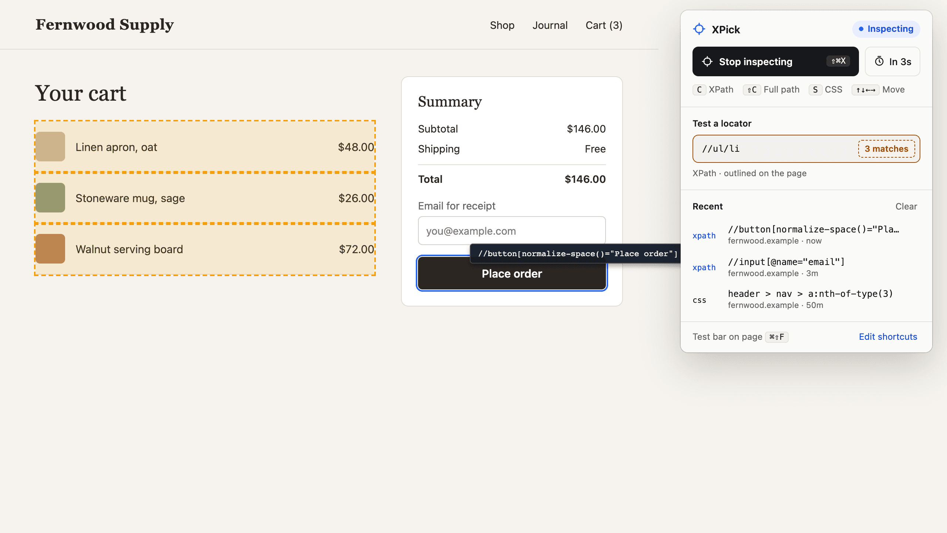Screen dimensions: 947x533
Task: Click the Stoneware mug sage color thumbnail
Action: pos(50,198)
